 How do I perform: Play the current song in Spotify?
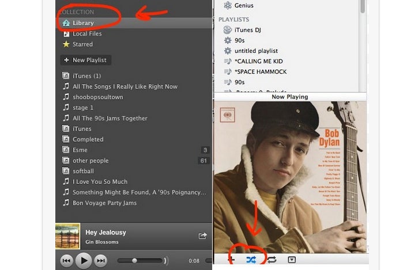click(84, 261)
